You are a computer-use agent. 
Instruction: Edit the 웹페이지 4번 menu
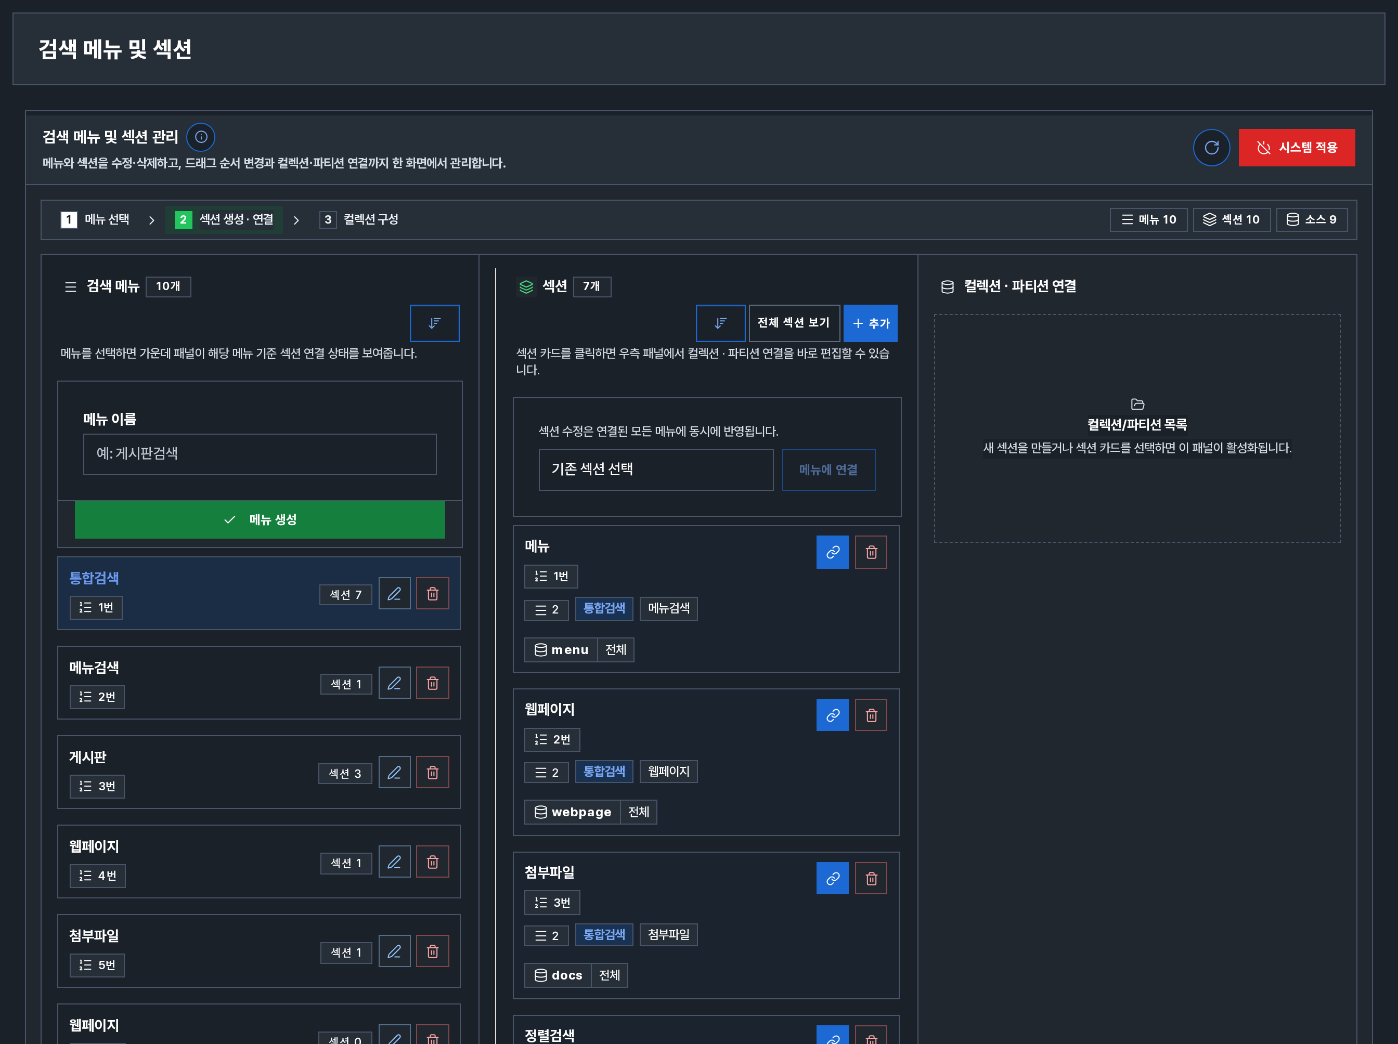click(394, 862)
